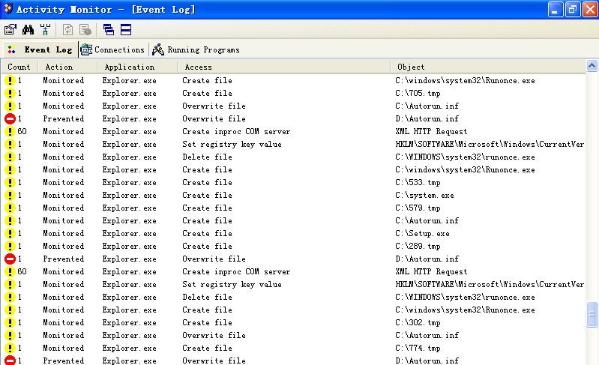Click Create file in the C:\289.tmp row

[x=207, y=247]
